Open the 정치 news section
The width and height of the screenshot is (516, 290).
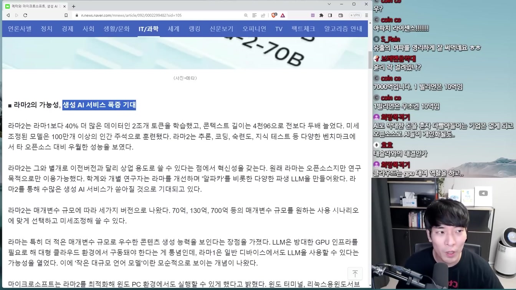point(46,29)
